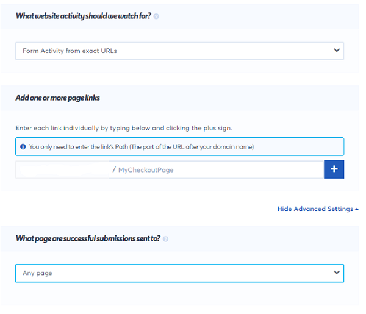This screenshot has width=366, height=314.
Task: Open the Form Activity from exact URLs dropdown
Action: click(179, 51)
